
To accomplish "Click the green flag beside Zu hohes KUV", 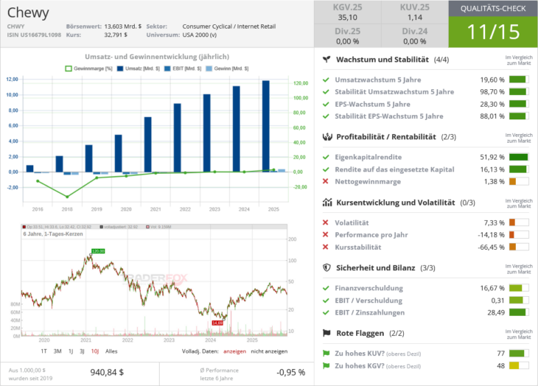I will pyautogui.click(x=326, y=354).
